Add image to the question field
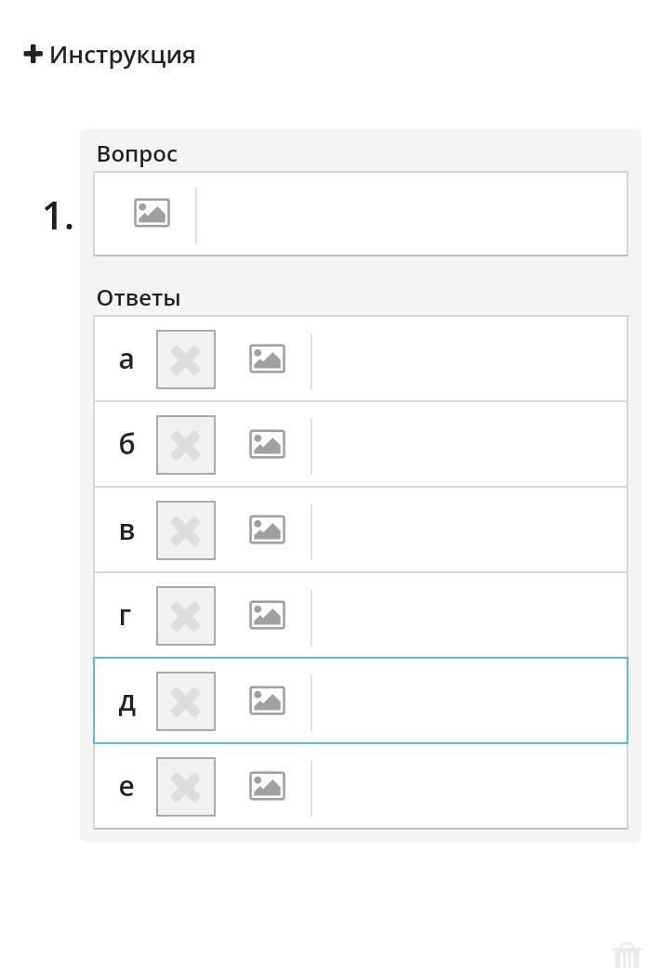Screen dimensions: 648x968 (152, 214)
